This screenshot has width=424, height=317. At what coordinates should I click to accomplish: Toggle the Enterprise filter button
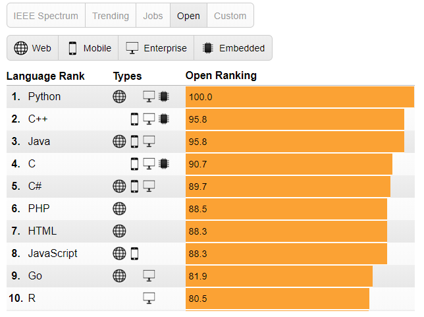coord(156,48)
